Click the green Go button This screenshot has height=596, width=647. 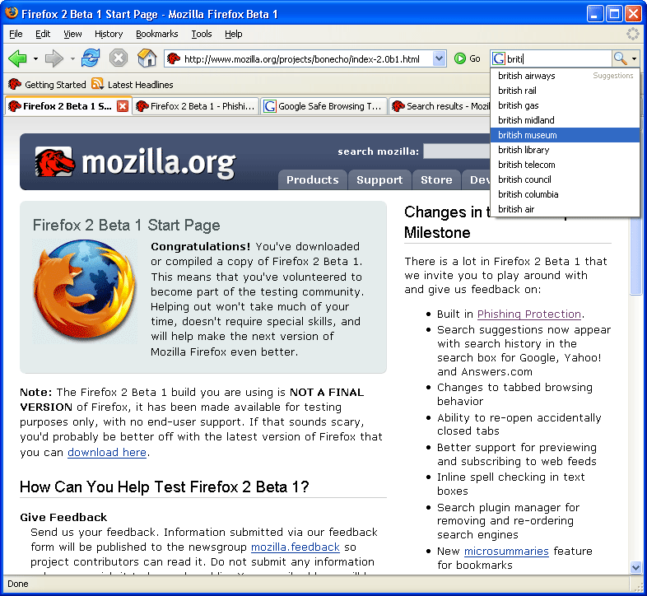[x=468, y=58]
